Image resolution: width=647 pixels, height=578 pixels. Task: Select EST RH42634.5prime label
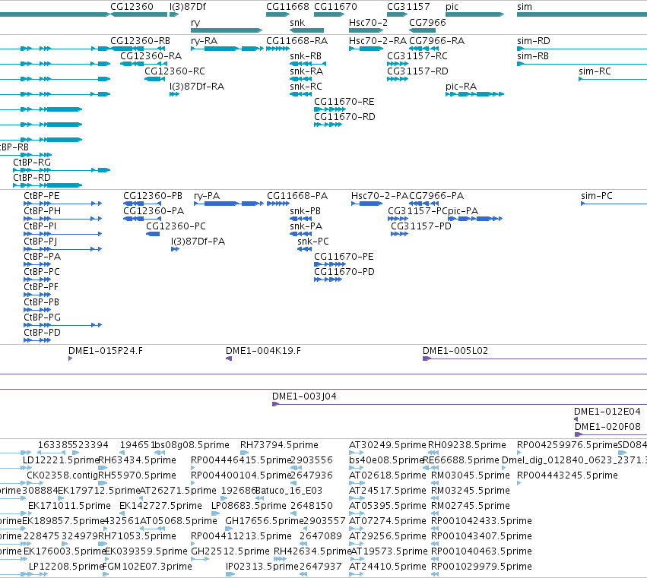312,551
